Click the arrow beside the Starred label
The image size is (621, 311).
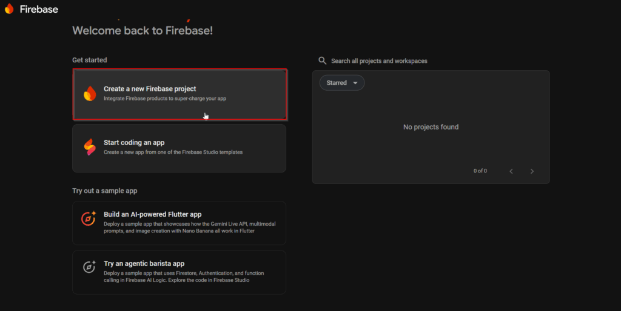(355, 83)
